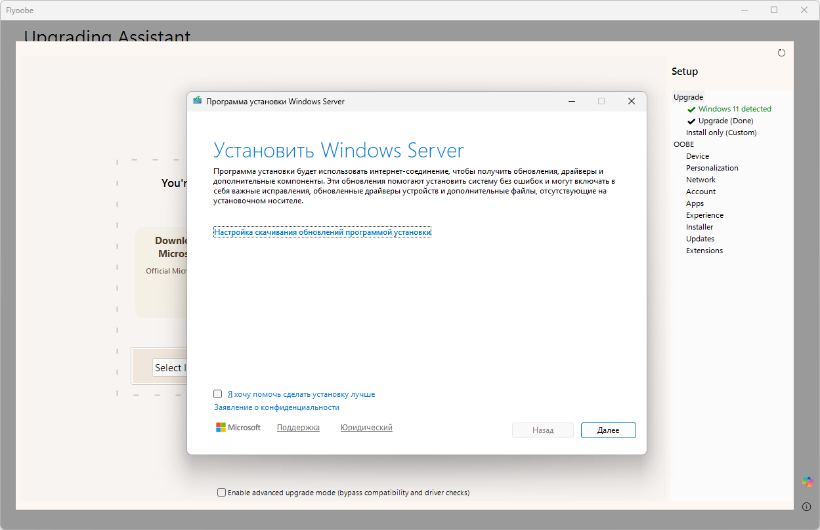Follow the 'Юридический' link
The image size is (820, 530).
(366, 428)
